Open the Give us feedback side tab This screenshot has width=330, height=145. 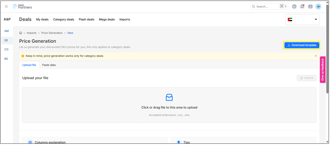click(323, 69)
